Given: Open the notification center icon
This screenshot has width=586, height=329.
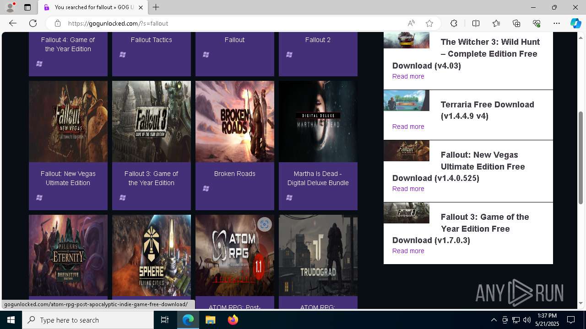Looking at the screenshot, I should click(571, 320).
